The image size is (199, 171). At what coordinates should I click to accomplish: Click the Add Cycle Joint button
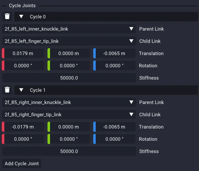coord(22,163)
